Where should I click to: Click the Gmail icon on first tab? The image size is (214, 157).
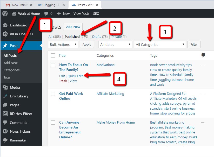point(8,5)
